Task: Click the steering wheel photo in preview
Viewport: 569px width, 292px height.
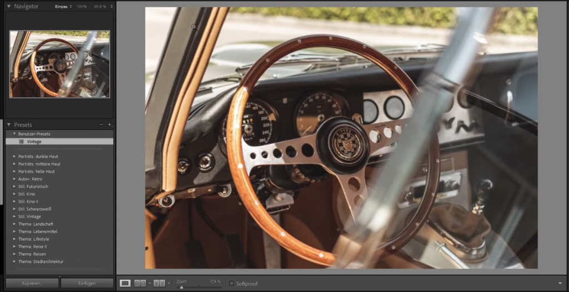Action: click(x=342, y=138)
